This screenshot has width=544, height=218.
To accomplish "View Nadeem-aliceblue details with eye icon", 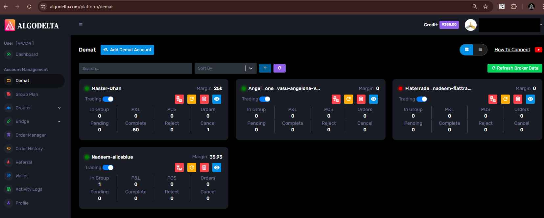I will tap(217, 168).
